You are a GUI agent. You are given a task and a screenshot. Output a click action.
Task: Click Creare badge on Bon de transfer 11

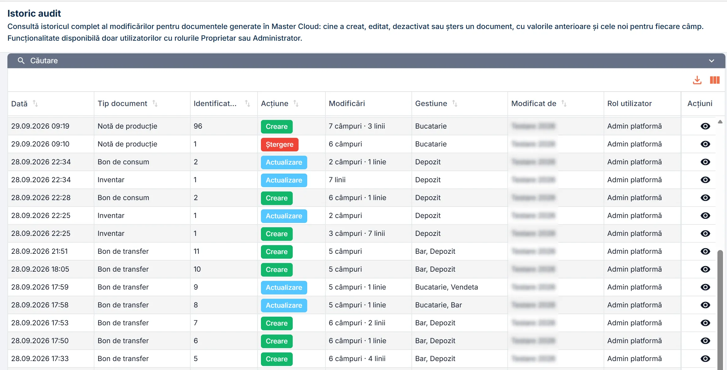277,252
